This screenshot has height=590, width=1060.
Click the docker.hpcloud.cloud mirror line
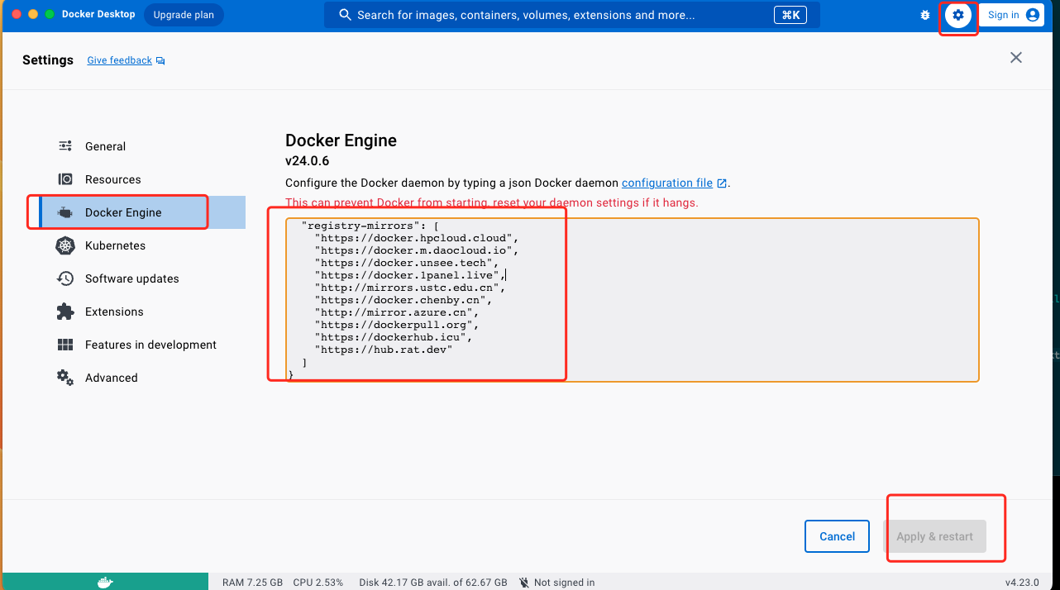pyautogui.click(x=417, y=238)
